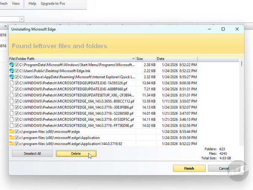Viewport: 253px width, 190px height.
Task: Toggle checkbox for MICROSOFTEDGEUPDATE.EXE-A88BF660.pf
Action: click(17, 90)
